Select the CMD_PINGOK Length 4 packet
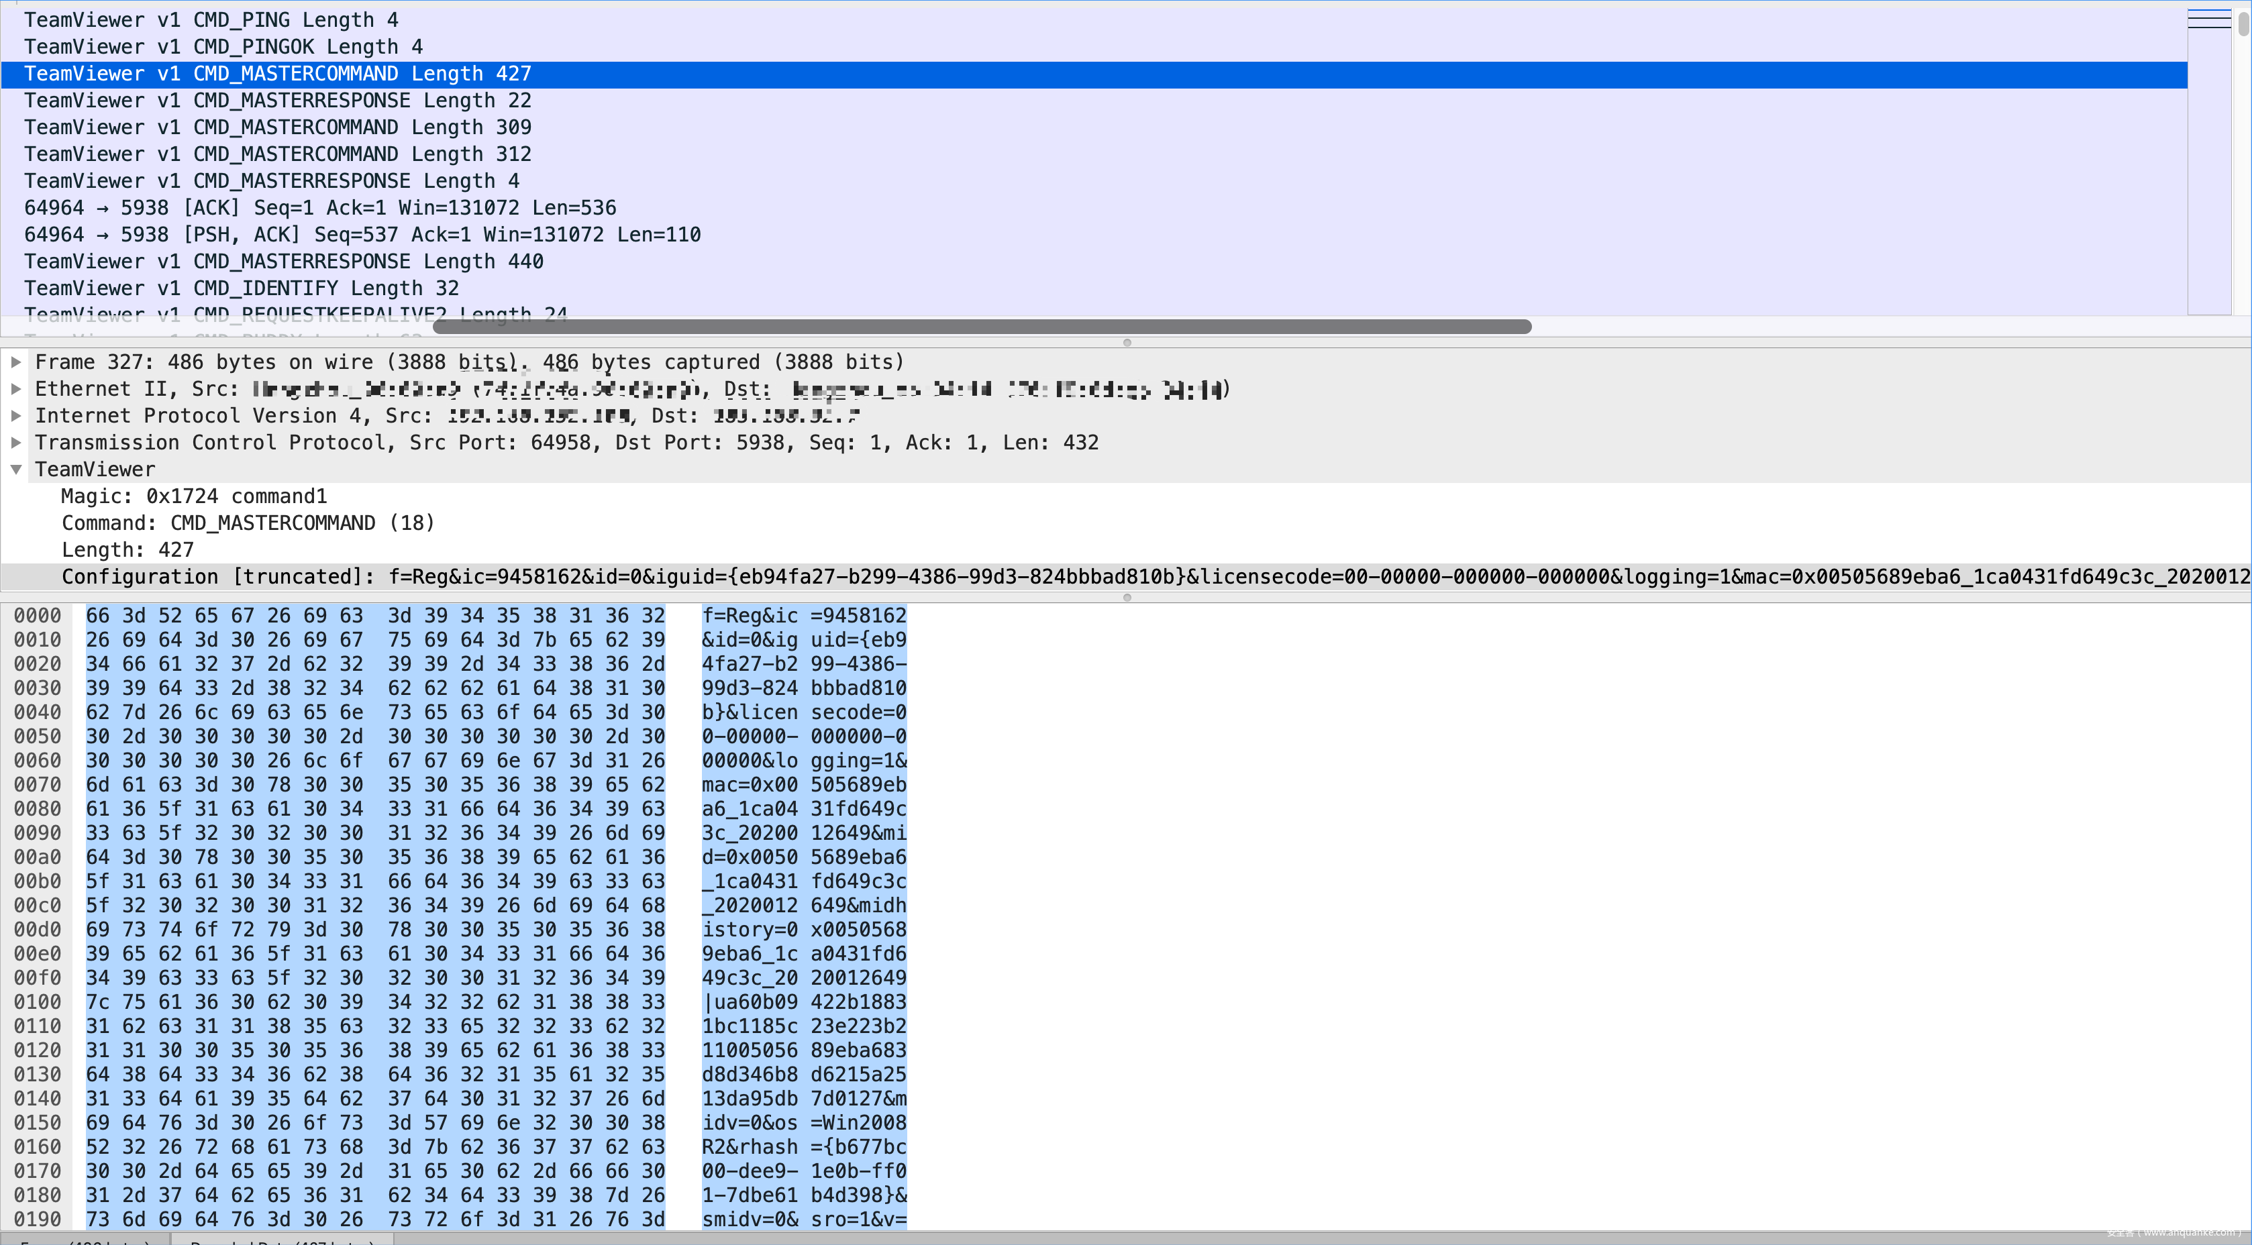This screenshot has height=1245, width=2252. (223, 47)
